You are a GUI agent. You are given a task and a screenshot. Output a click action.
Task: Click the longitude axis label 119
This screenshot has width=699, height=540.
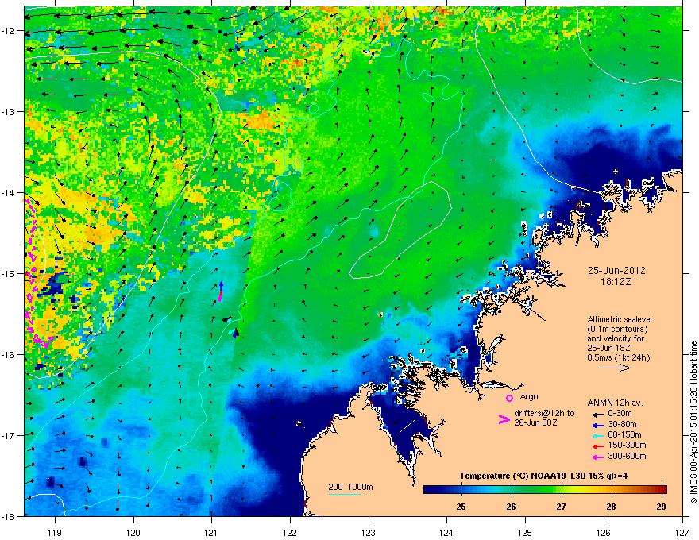[x=55, y=532]
